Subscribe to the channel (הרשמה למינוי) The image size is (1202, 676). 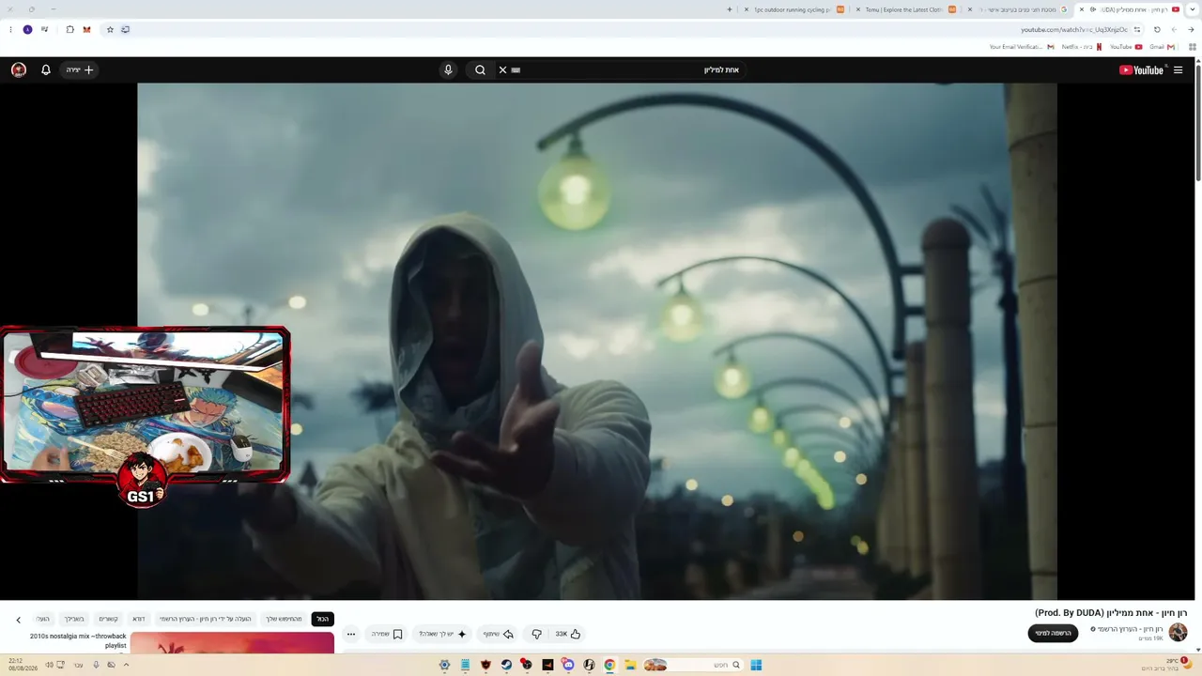(1053, 633)
